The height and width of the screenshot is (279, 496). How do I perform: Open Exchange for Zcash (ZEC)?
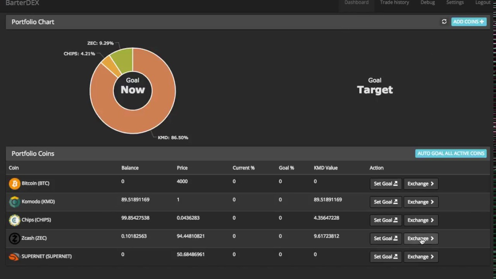(421, 238)
